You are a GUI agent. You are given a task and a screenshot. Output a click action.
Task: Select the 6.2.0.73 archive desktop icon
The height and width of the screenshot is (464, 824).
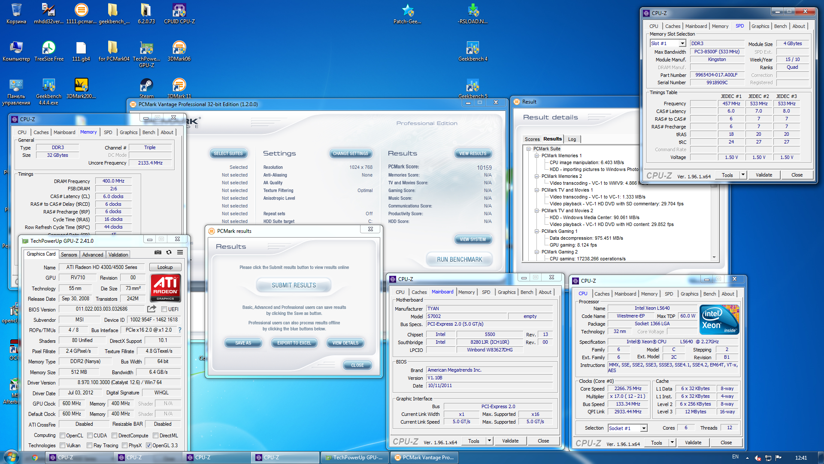point(146,13)
